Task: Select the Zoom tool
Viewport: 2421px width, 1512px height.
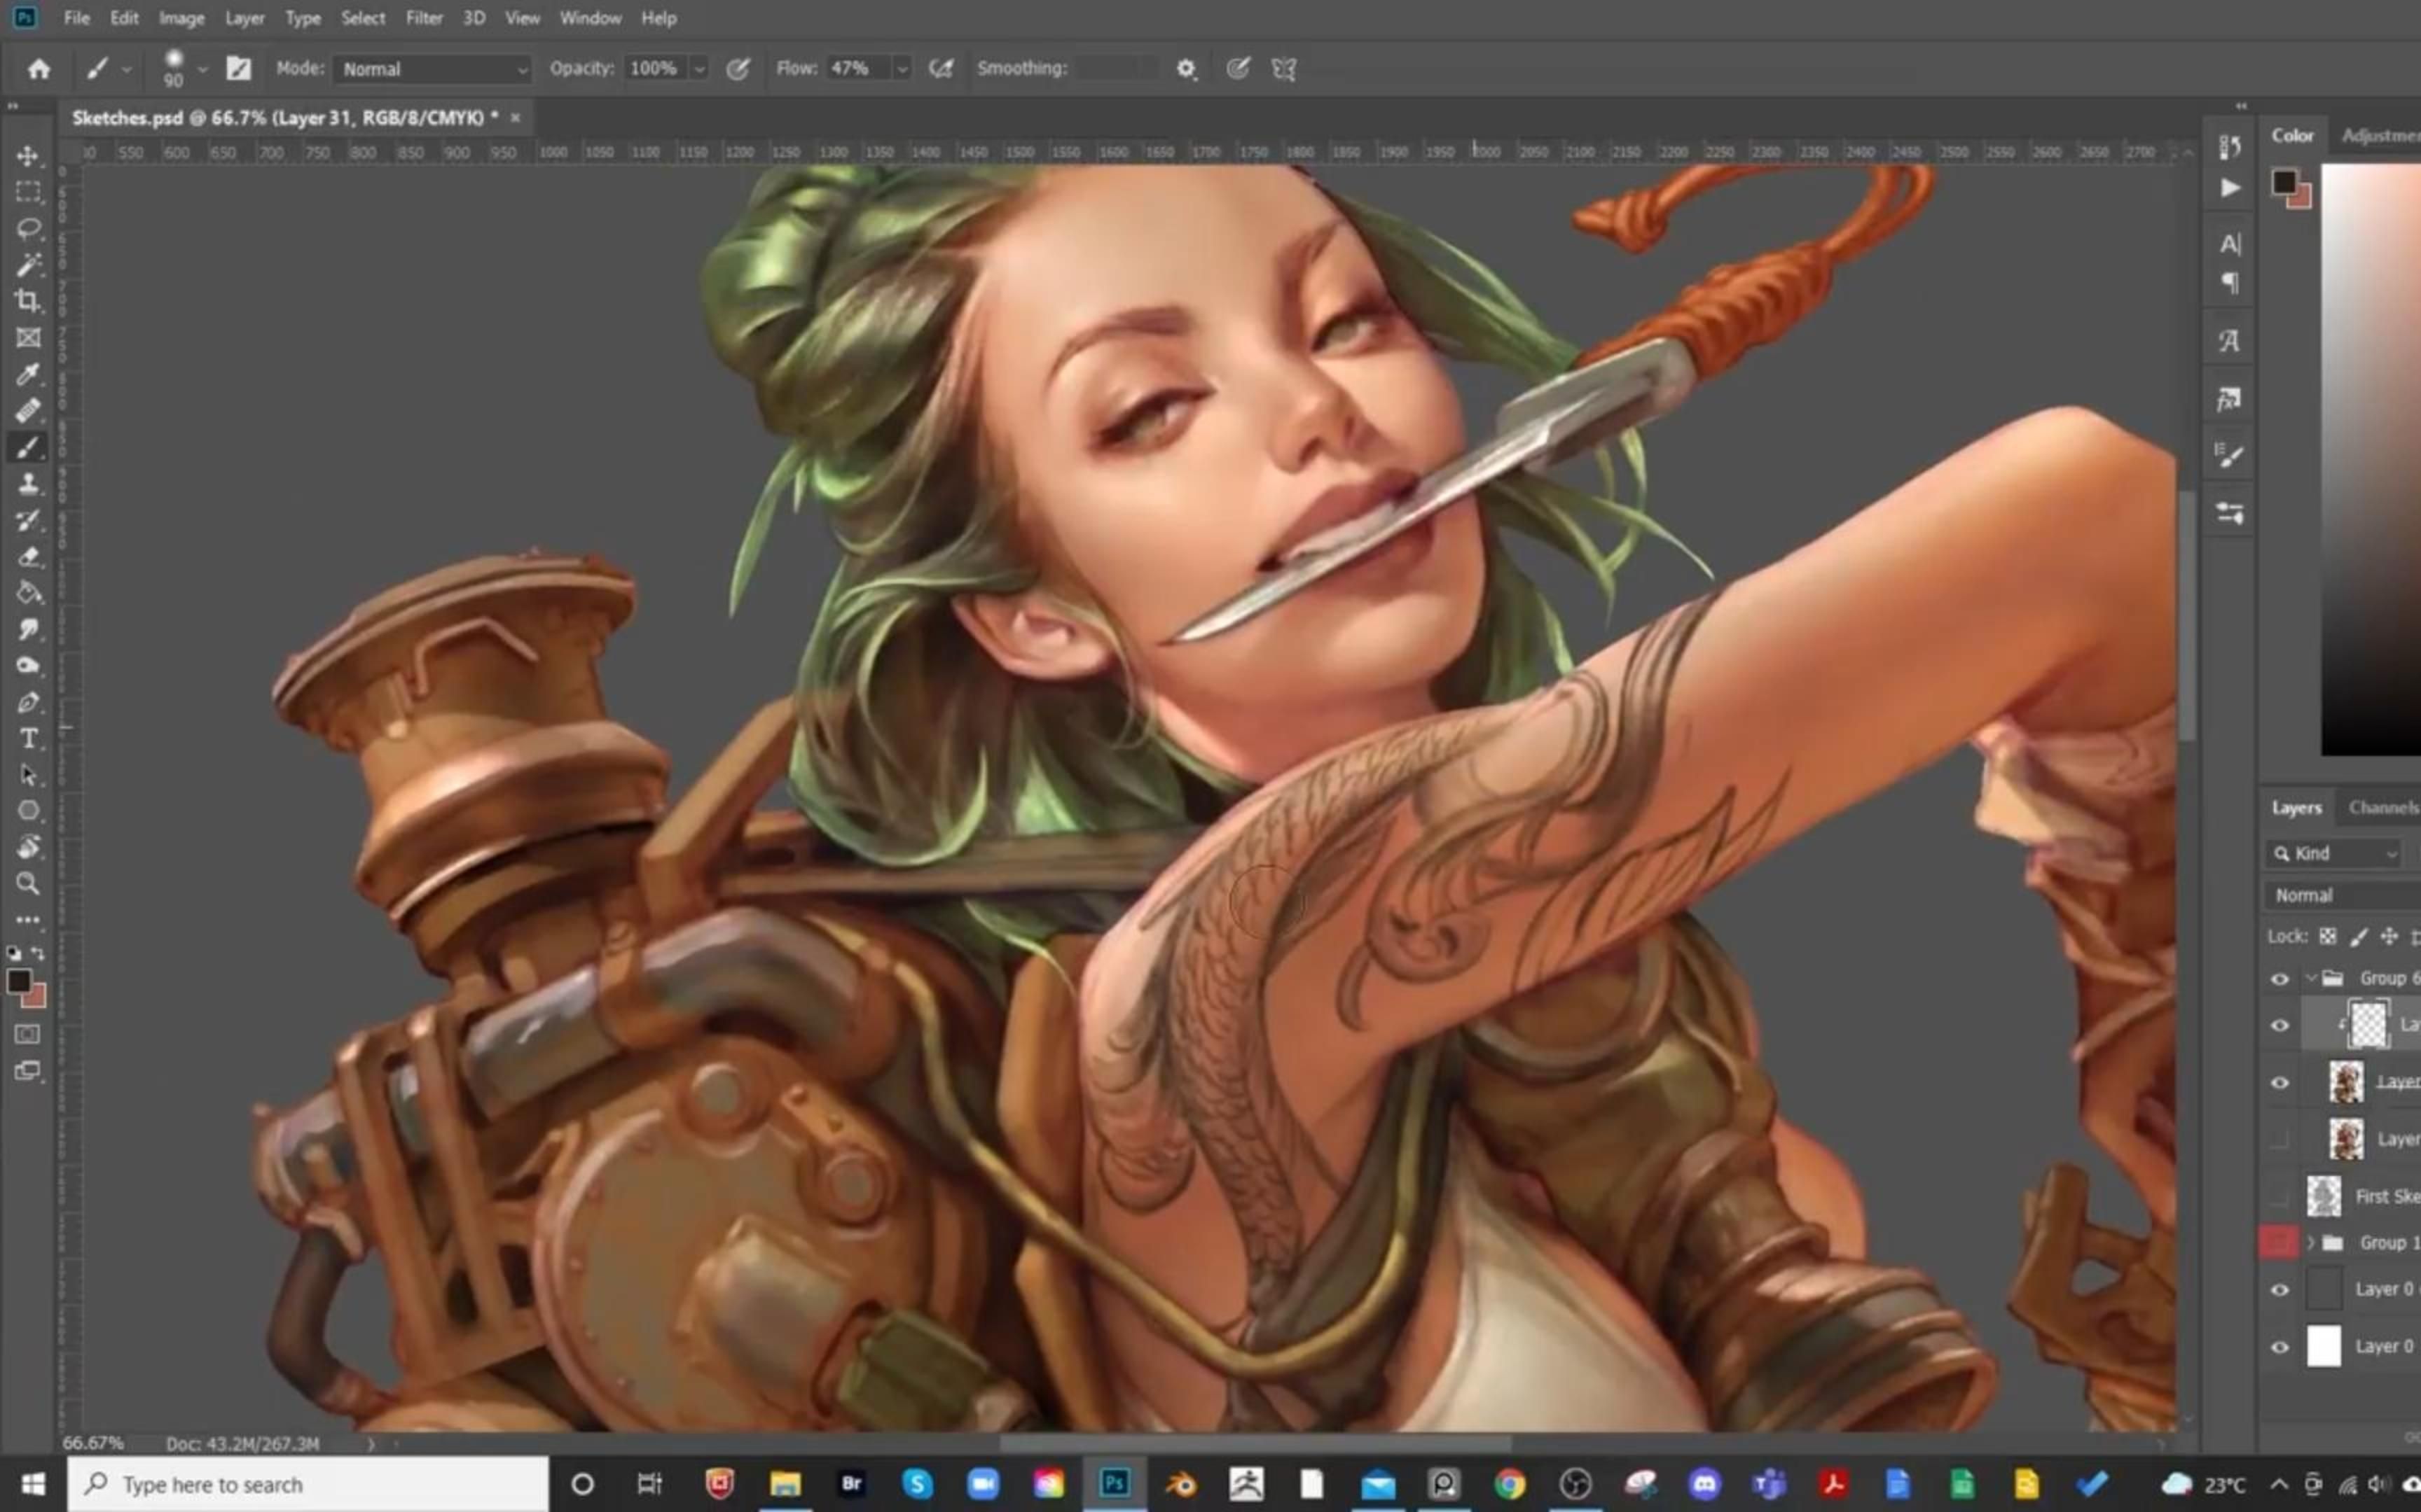Action: pos(28,884)
